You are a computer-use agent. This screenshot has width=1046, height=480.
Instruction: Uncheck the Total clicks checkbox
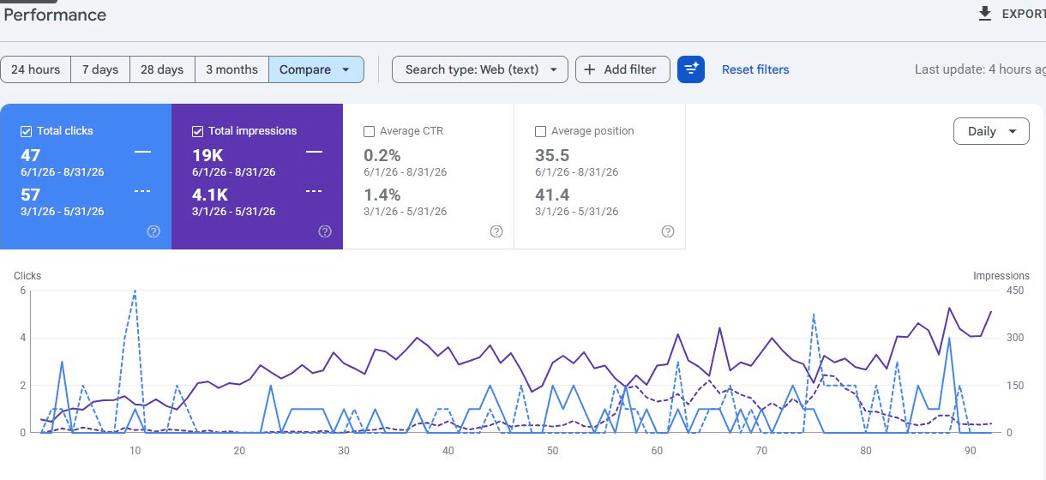click(x=27, y=131)
